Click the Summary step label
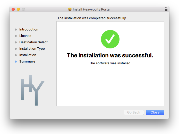Screen dimensions: 179x134 27,61
